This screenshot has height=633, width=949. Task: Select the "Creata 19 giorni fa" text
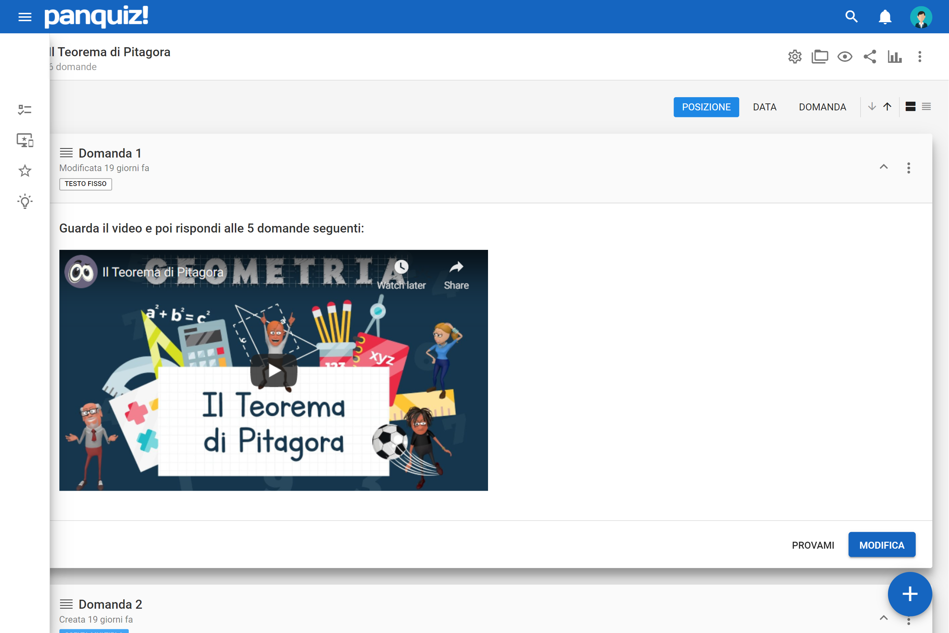[x=96, y=619]
